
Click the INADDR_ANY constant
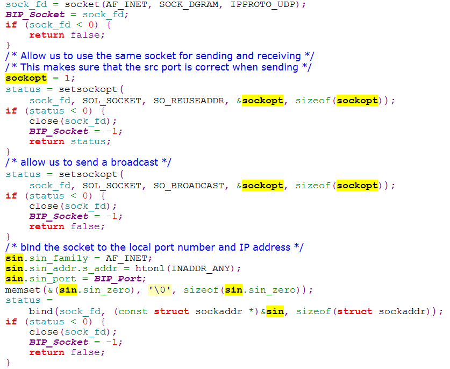coord(201,269)
